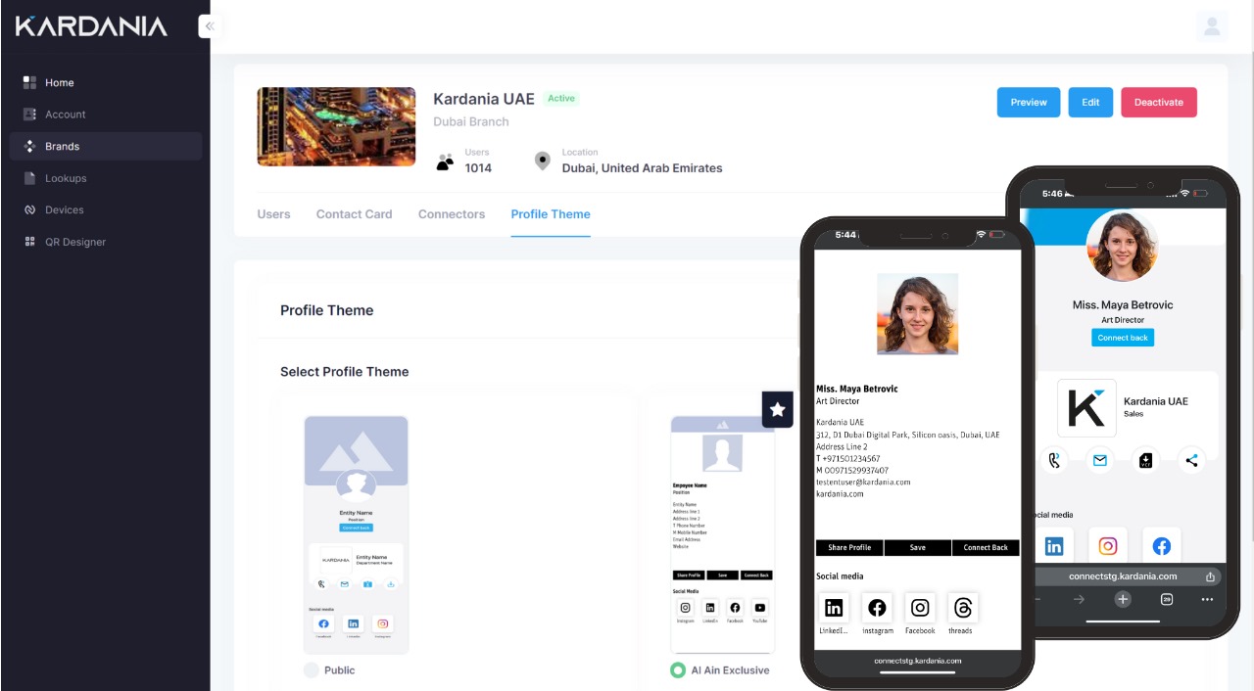1254x691 pixels.
Task: Tap kardania.com website on the left phone
Action: (840, 494)
